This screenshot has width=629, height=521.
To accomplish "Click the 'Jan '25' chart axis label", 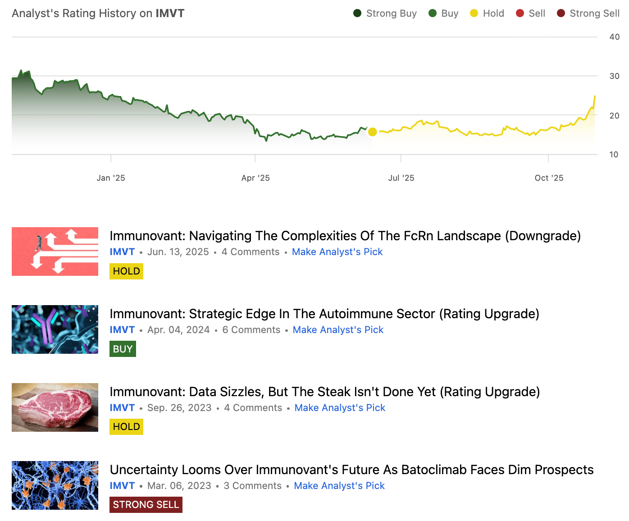I will [111, 178].
